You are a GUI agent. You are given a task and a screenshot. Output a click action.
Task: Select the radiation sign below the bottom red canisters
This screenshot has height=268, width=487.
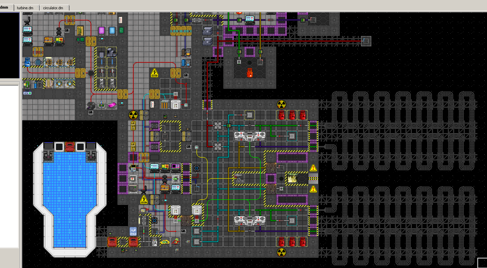(x=281, y=252)
